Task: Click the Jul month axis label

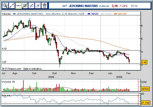Action: pyautogui.click(x=4, y=73)
